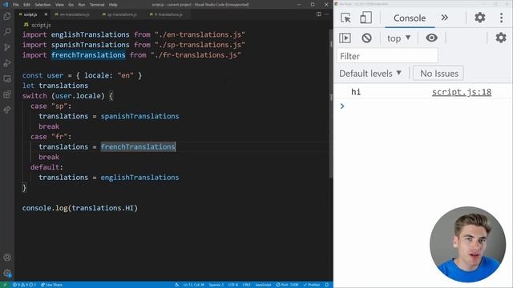Click the highlighted frenchTranslations in the import
Viewport: 513px width, 288px height.
[88, 55]
